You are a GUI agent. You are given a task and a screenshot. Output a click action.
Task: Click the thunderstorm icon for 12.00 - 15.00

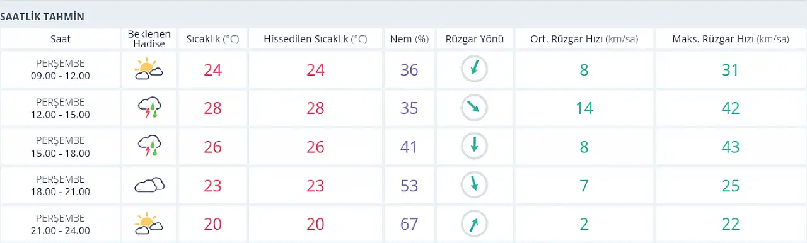point(149,108)
